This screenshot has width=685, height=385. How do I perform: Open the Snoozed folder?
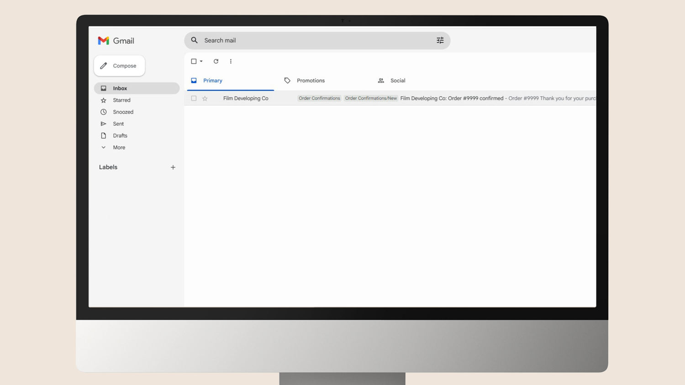click(123, 112)
